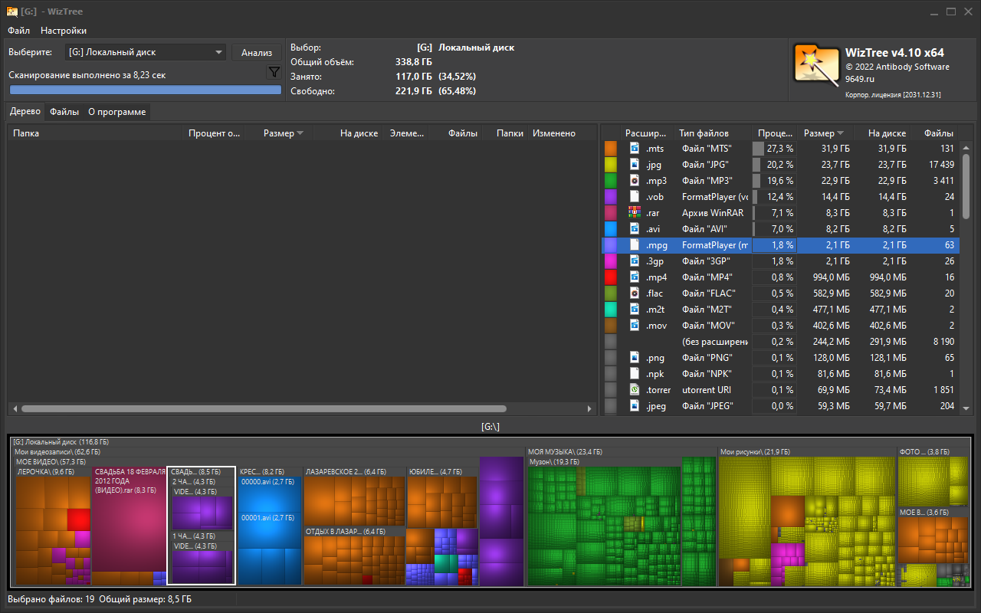
Task: Open the Файл menu
Action: click(19, 31)
